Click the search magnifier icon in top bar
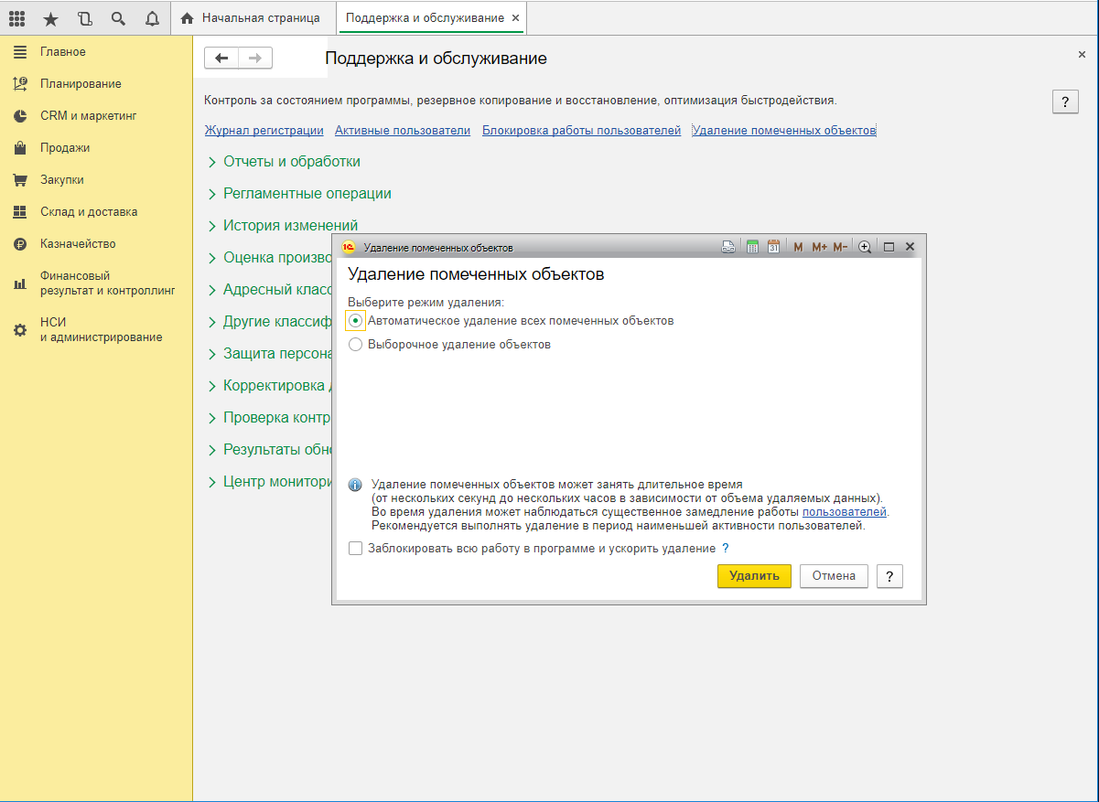This screenshot has width=1099, height=802. [x=118, y=17]
